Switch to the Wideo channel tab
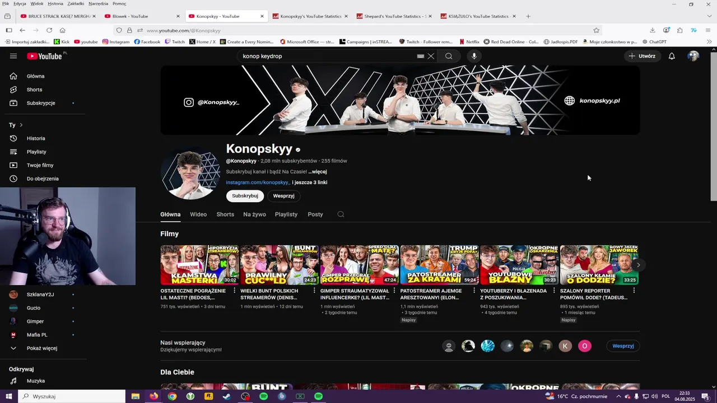The width and height of the screenshot is (717, 403). [198, 214]
